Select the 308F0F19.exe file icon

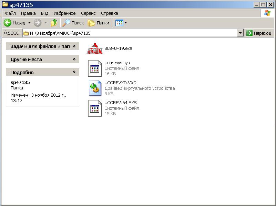[x=94, y=48]
